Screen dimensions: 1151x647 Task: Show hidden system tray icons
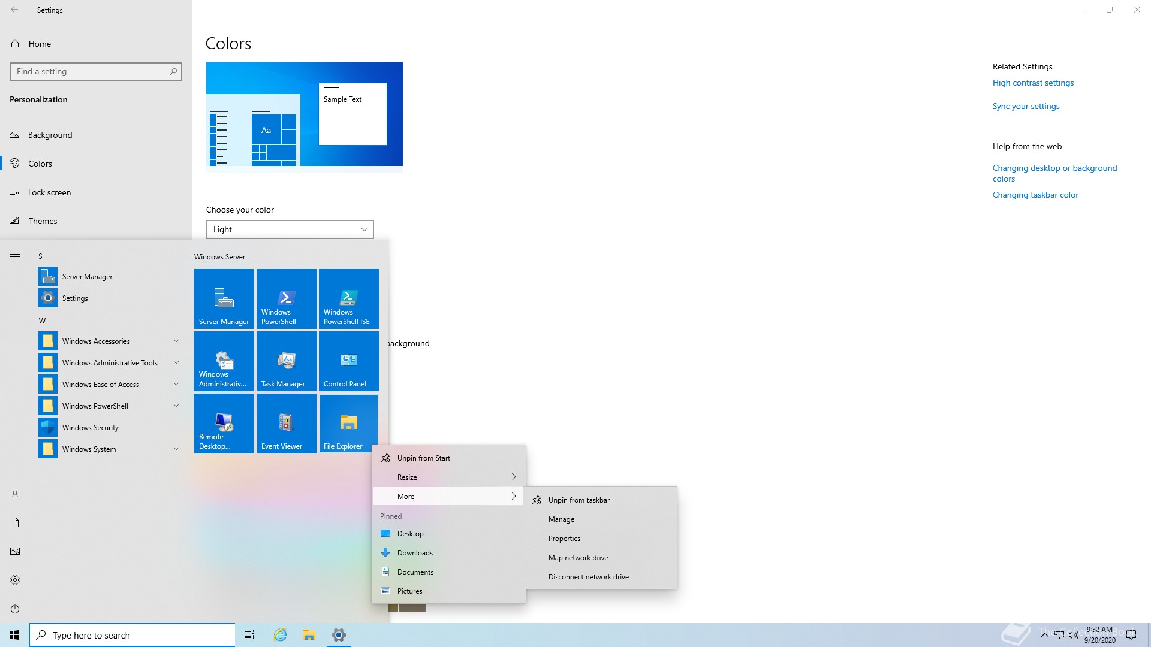pyautogui.click(x=1044, y=635)
